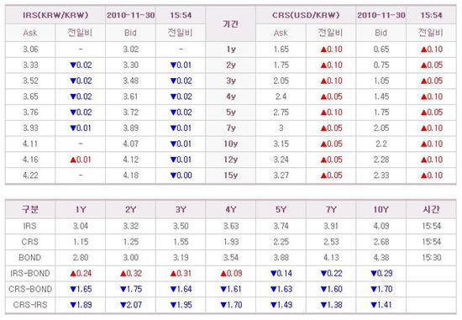Click the 15y period row label

231,176
